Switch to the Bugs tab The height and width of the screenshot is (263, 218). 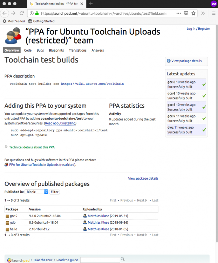tap(40, 50)
